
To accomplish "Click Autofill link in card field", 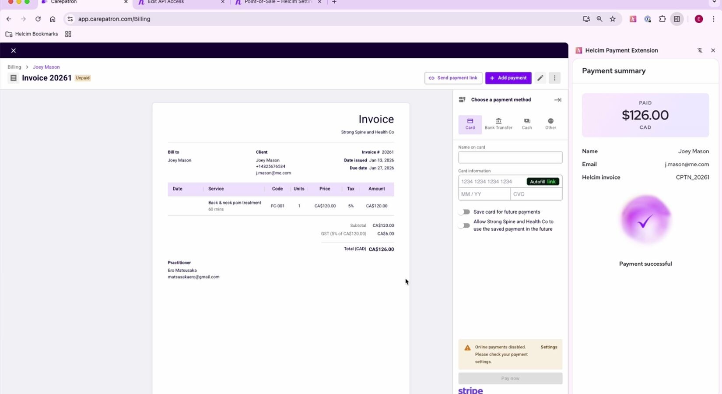I will point(543,182).
